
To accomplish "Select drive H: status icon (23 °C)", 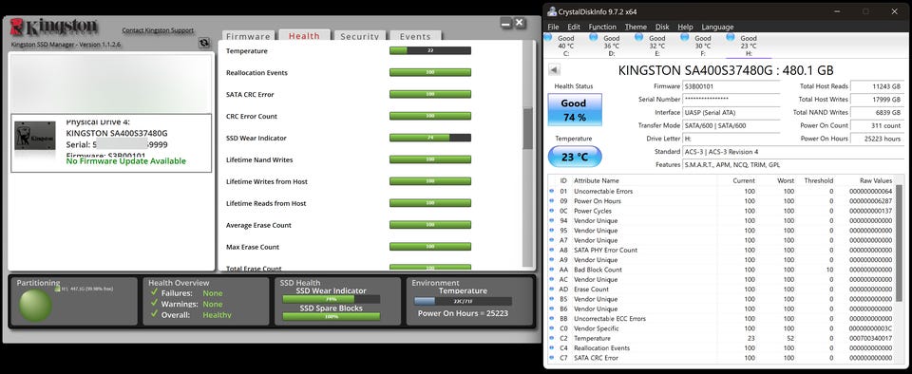I will [x=731, y=38].
